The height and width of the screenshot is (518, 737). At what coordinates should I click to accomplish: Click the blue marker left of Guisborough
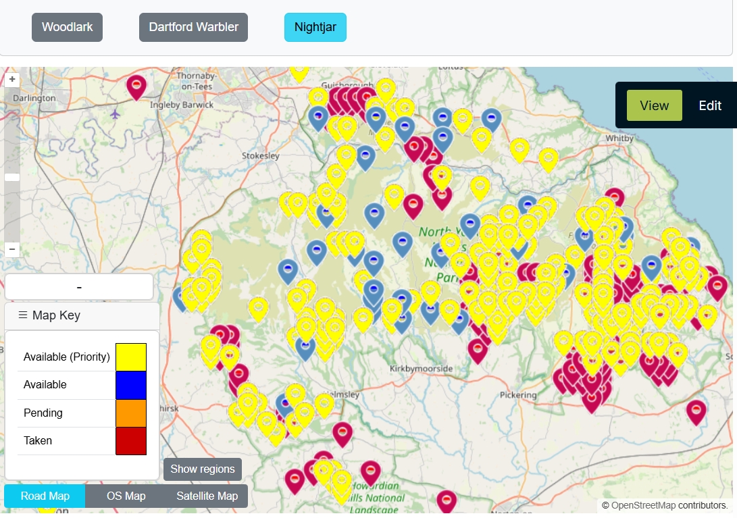click(x=318, y=118)
